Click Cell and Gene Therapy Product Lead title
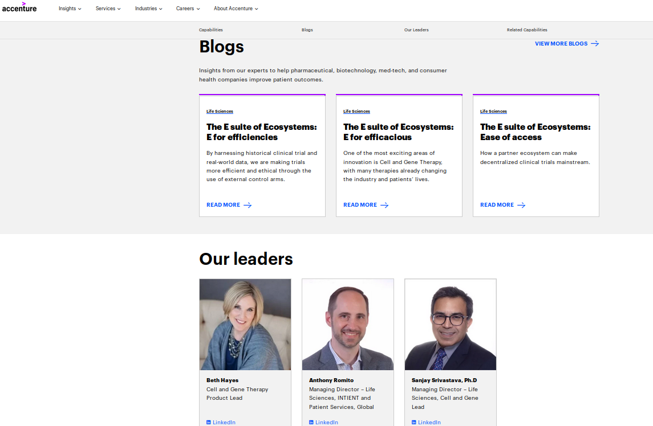The image size is (653, 426). click(237, 394)
